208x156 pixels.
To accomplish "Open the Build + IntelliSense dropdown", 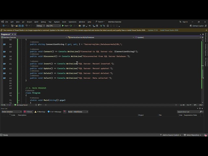I will [78, 112].
